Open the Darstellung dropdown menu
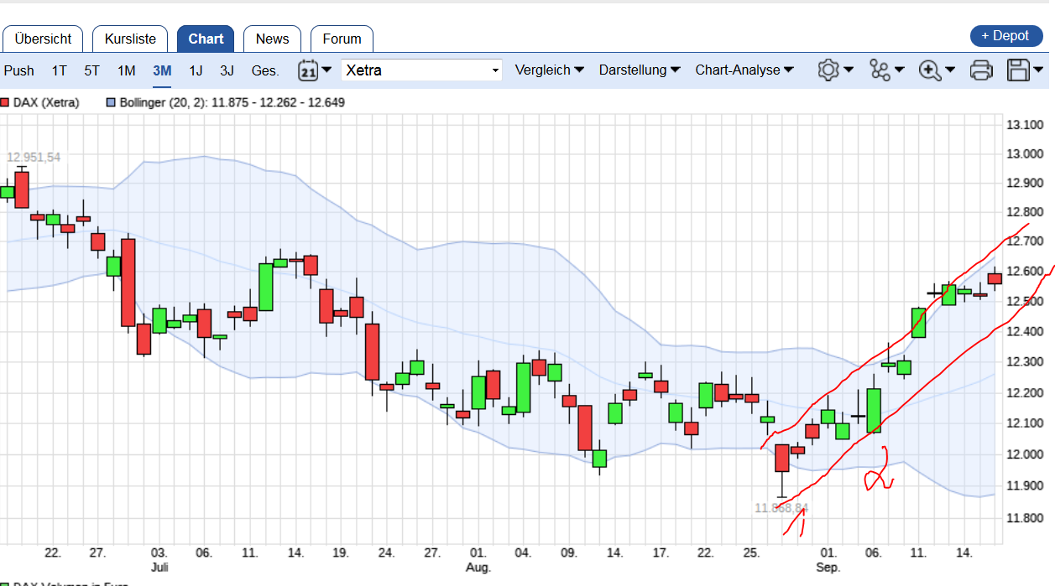Viewport: 1055px width, 586px height. [639, 70]
